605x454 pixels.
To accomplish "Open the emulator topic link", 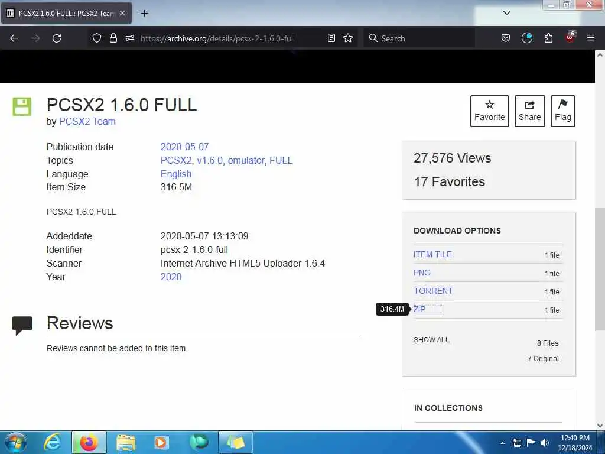I will [246, 160].
